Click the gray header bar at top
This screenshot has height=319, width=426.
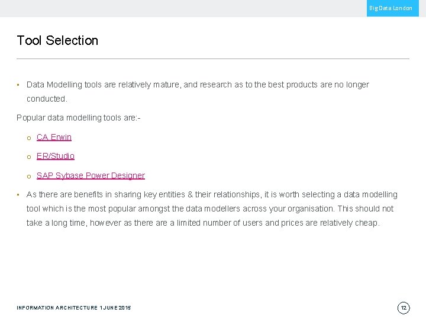click(x=177, y=8)
